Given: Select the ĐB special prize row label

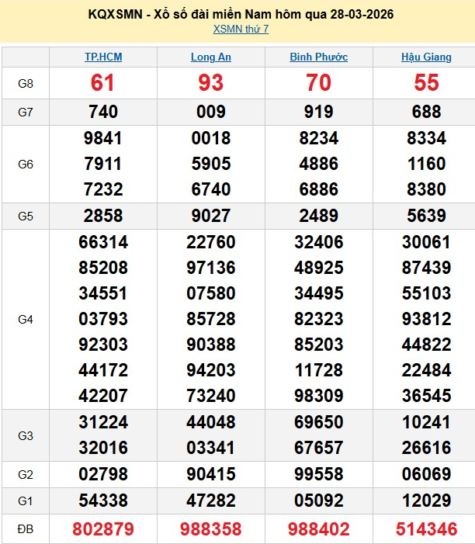Looking at the screenshot, I should pyautogui.click(x=26, y=529).
